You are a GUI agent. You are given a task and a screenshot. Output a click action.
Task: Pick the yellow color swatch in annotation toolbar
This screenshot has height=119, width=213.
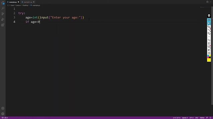(x=209, y=60)
